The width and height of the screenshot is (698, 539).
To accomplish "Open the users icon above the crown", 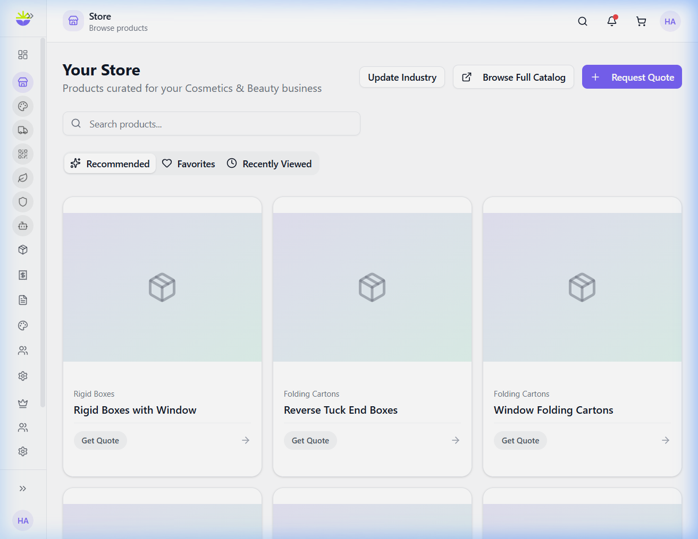I will point(23,350).
